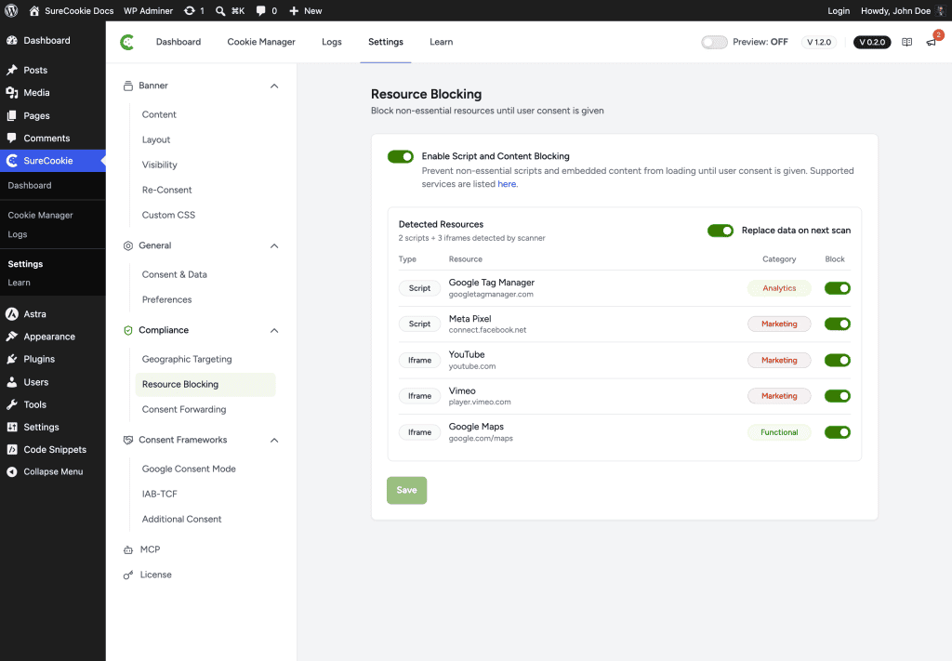952x661 pixels.
Task: Toggle Enable Script and Content Blocking
Action: point(401,156)
